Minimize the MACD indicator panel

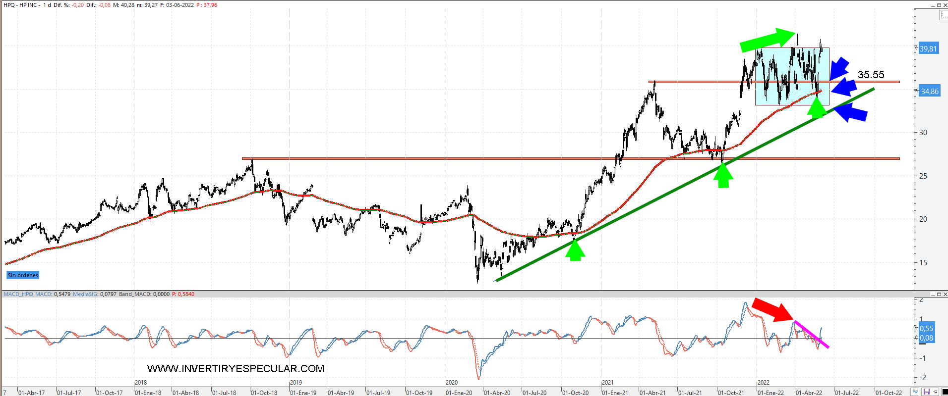click(x=932, y=294)
